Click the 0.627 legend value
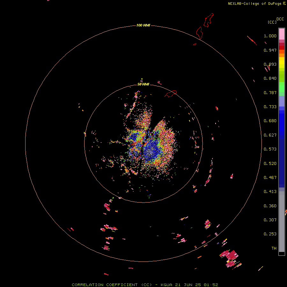 (270, 135)
